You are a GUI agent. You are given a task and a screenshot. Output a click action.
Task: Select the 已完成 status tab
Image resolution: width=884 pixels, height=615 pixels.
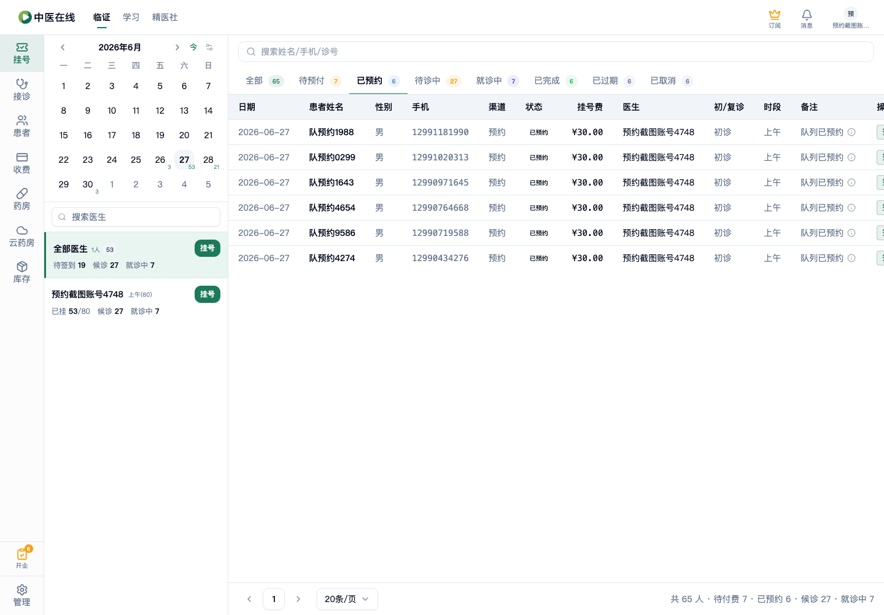[556, 81]
